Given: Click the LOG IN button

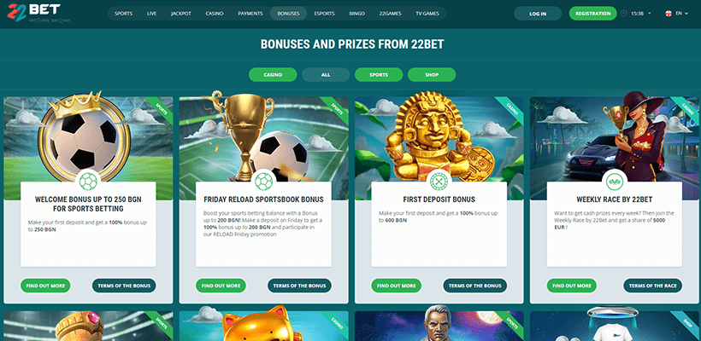Looking at the screenshot, I should tap(538, 14).
